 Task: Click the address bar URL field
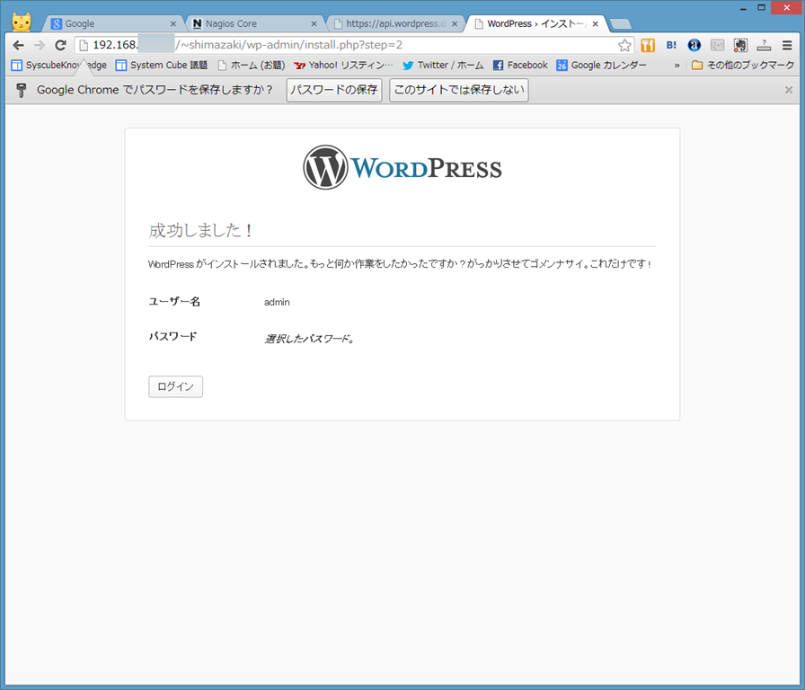pos(354,45)
